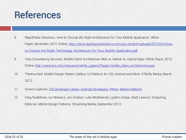186x140 pixels.
Task: Click the 'Tata Consultancy Services' text
Action: point(44,59)
